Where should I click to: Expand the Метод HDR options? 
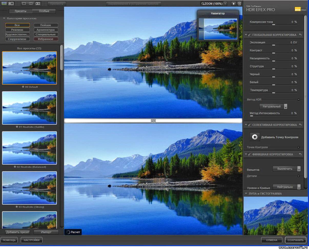(x=298, y=99)
